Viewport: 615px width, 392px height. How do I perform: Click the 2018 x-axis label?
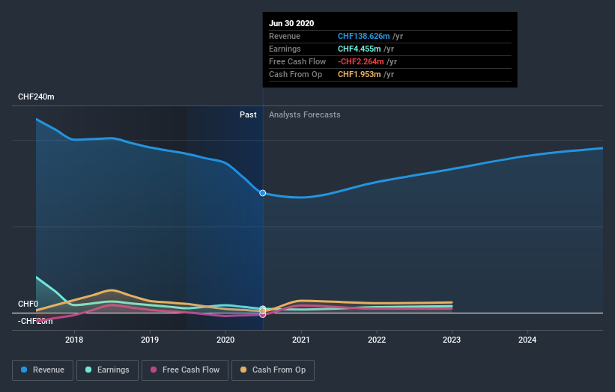[x=74, y=340]
